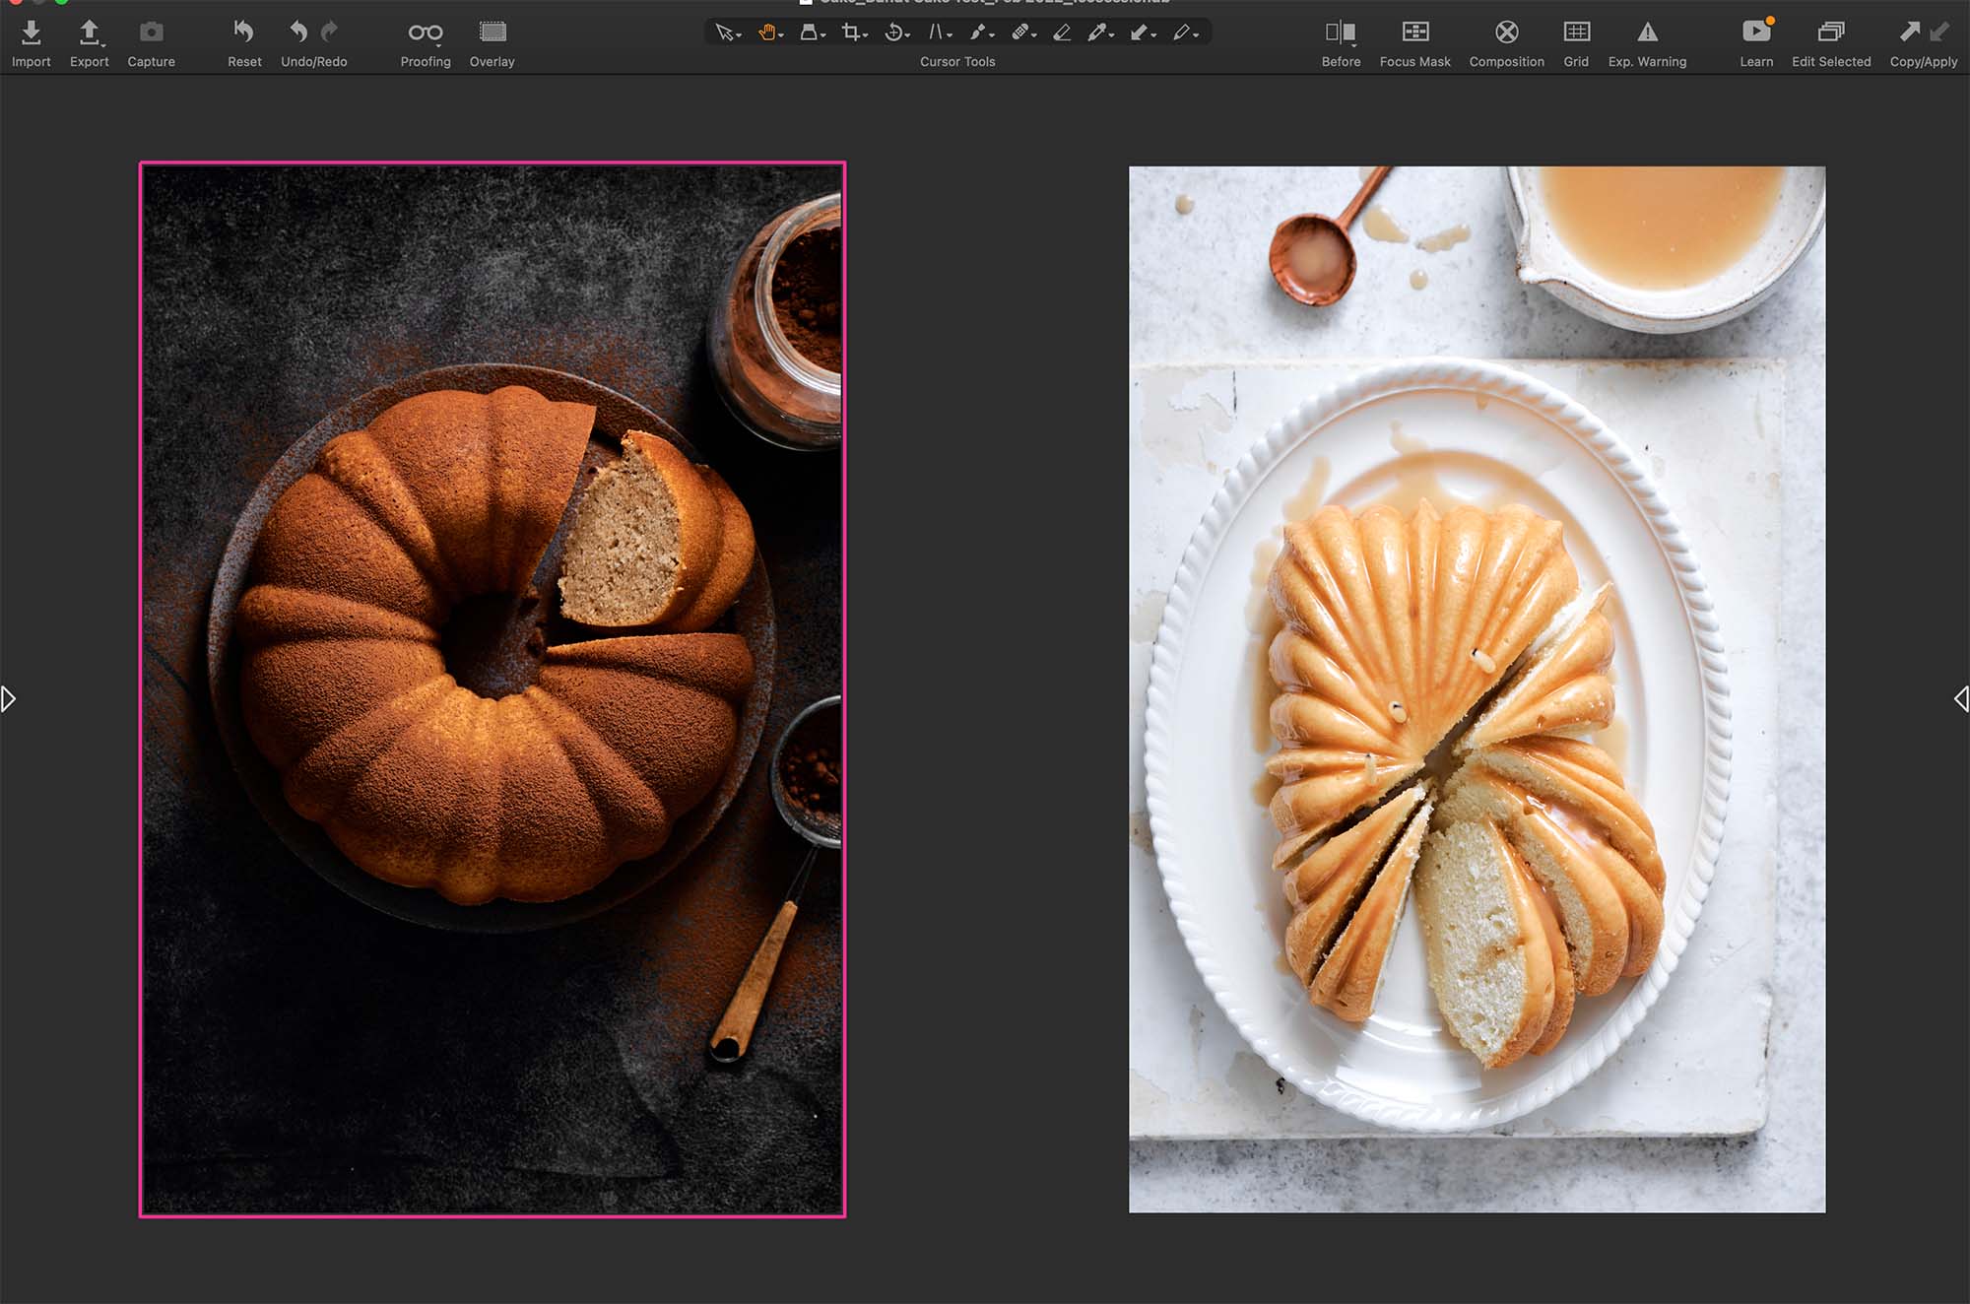The image size is (1970, 1304).
Task: Select the Heal bandage tool
Action: [x=1019, y=33]
